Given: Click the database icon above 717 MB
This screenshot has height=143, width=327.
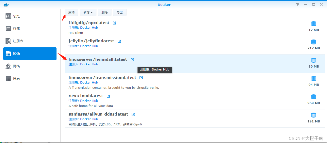Looking at the screenshot, I should [x=314, y=42].
